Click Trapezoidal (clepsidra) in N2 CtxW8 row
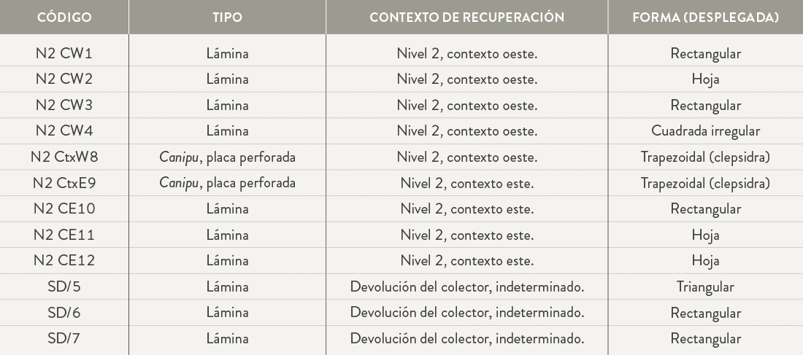This screenshot has height=355, width=803. (x=705, y=157)
